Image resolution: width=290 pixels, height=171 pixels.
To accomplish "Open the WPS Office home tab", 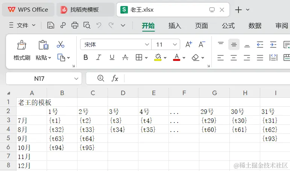I will (28, 9).
